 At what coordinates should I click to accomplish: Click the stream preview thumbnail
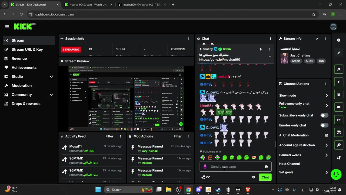tap(126, 99)
